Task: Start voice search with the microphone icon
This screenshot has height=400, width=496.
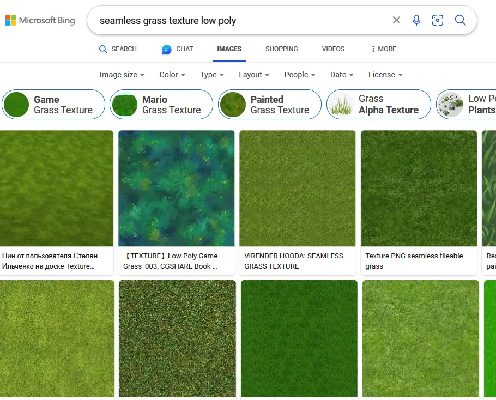Action: (416, 20)
